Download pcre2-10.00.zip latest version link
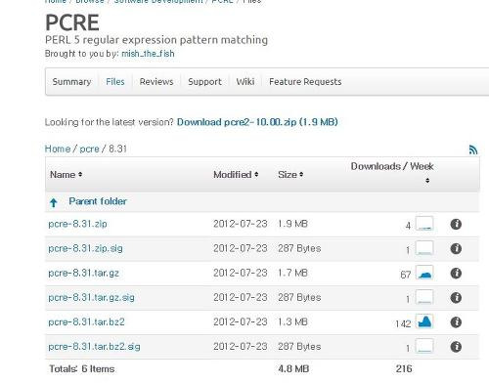 [x=257, y=122]
